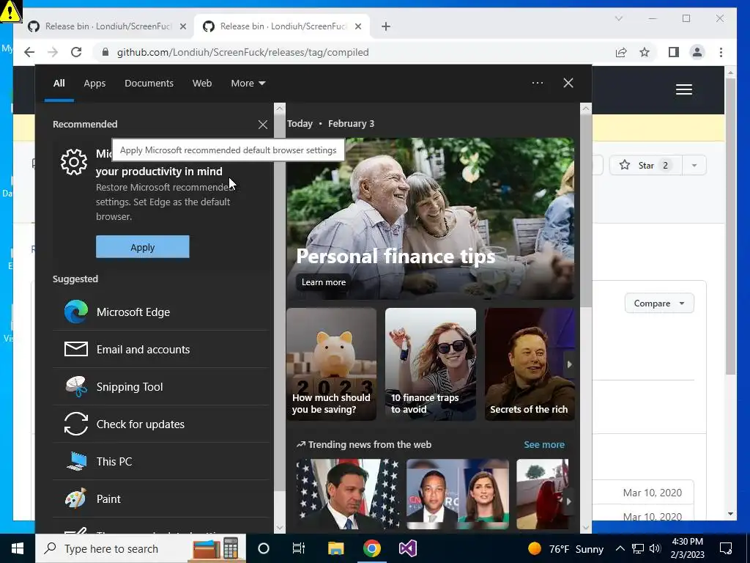Viewport: 750px width, 563px height.
Task: Launch Snipping Tool from suggestions
Action: (x=160, y=386)
